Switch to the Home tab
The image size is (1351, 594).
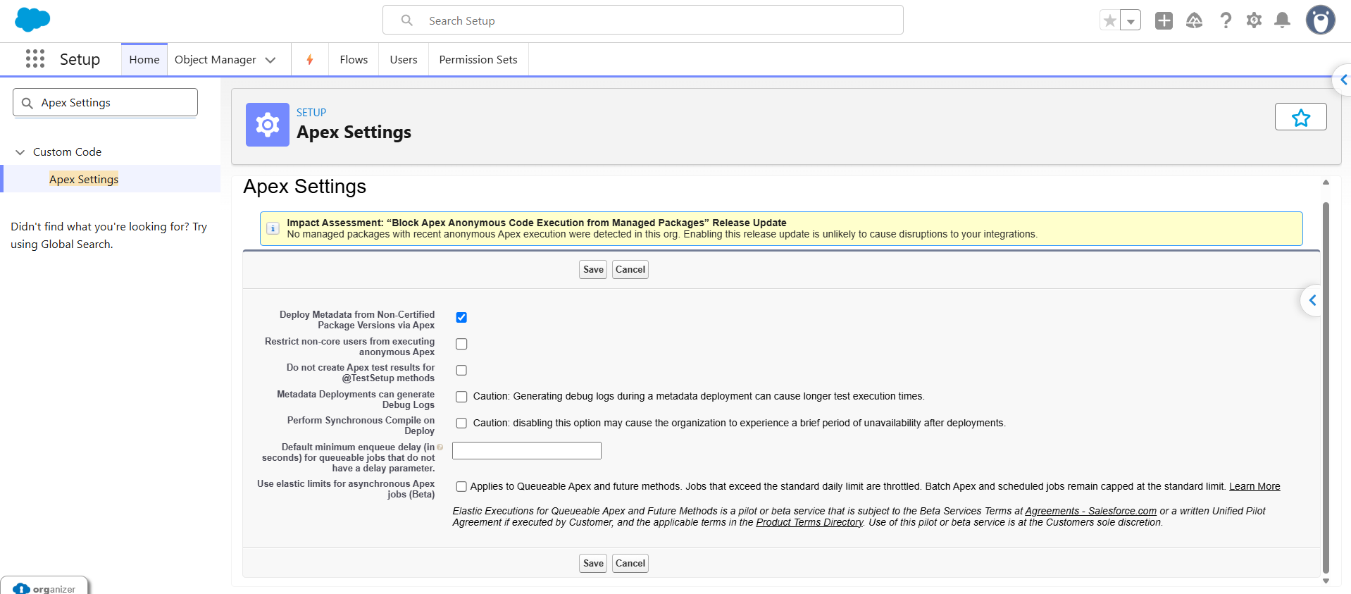[144, 60]
